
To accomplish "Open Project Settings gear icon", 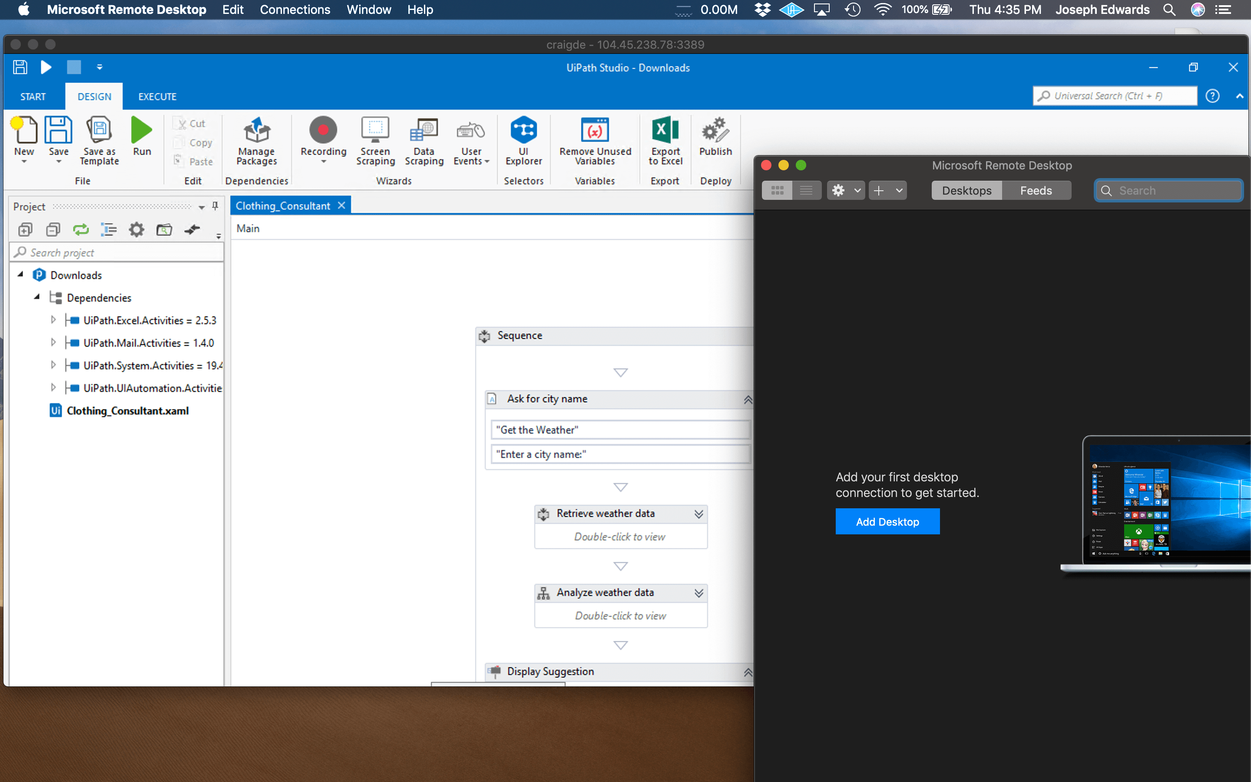I will 136,229.
